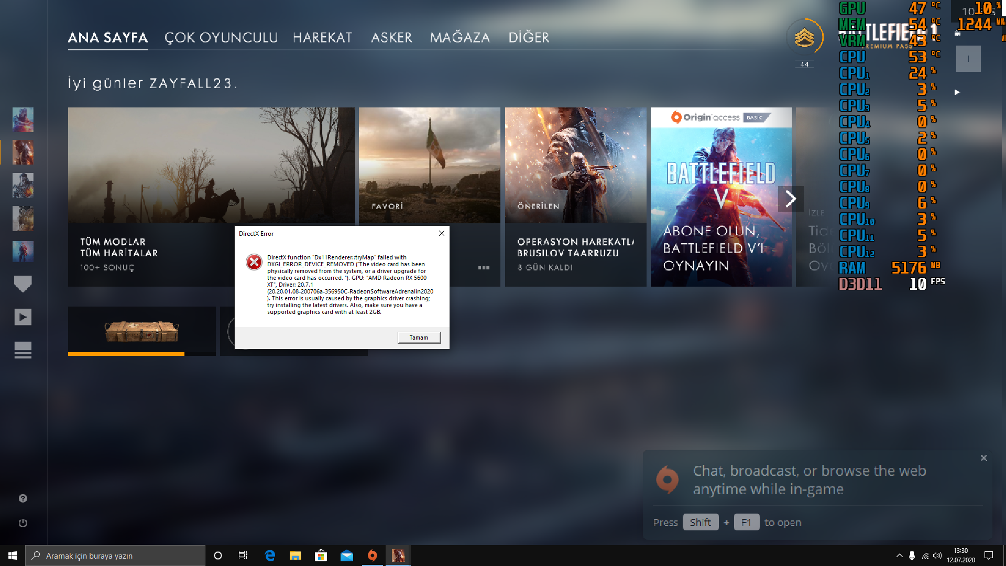Open the help question mark icon
The image size is (1006, 566).
tap(23, 498)
